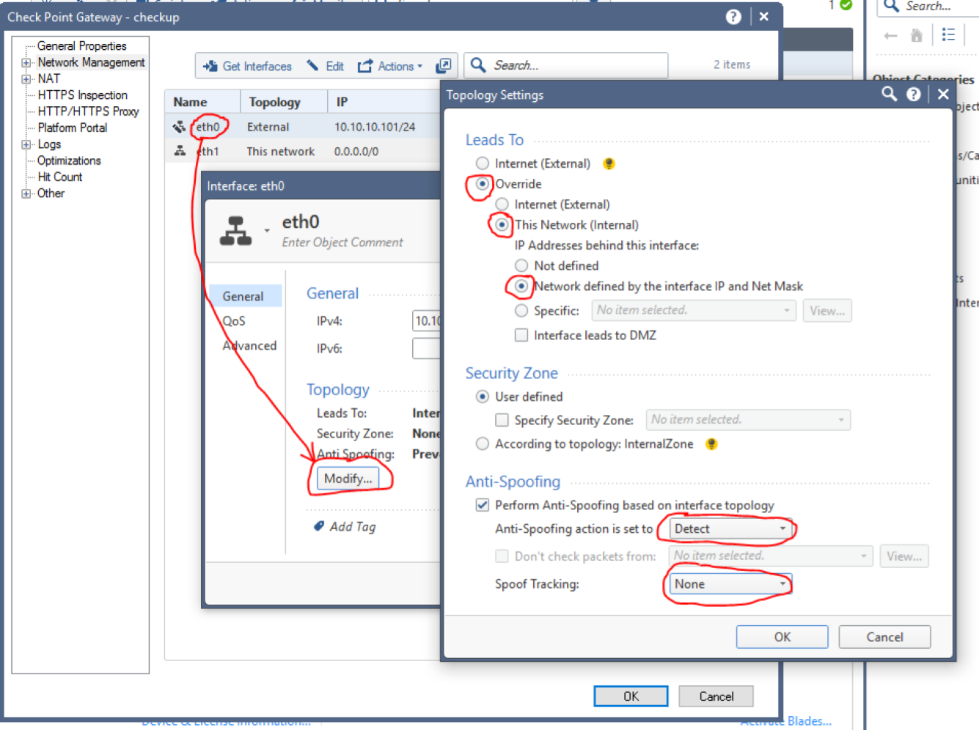Viewport: 979px width, 730px height.
Task: Close the Topology Settings dialog
Action: (x=943, y=94)
